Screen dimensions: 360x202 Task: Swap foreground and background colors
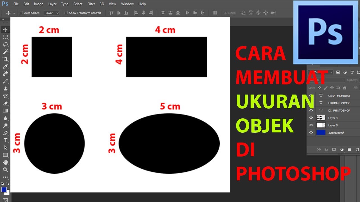pyautogui.click(x=8, y=183)
